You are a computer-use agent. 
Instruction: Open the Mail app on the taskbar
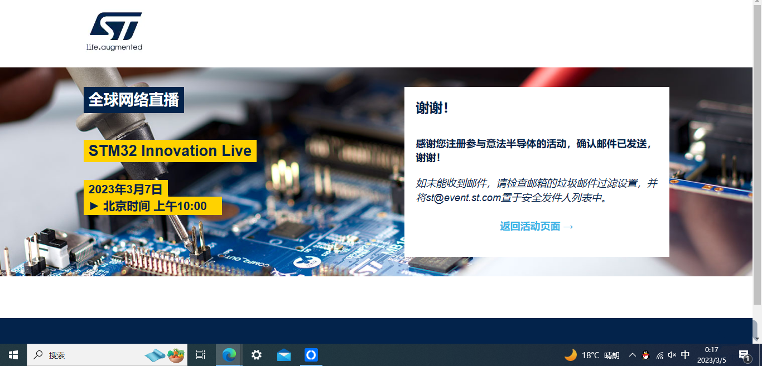coord(284,355)
